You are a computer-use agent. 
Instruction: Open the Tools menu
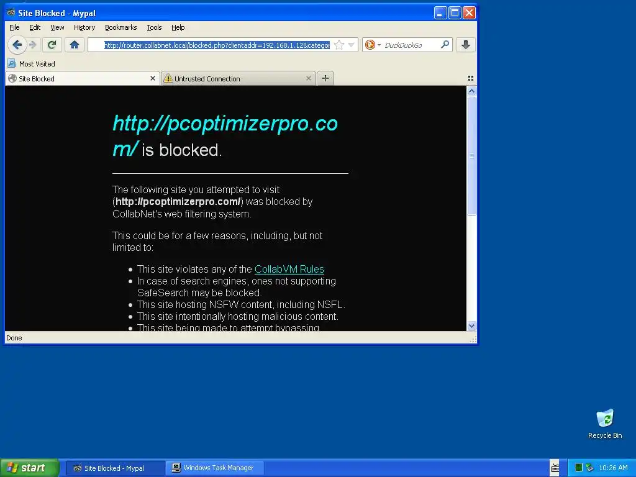click(x=154, y=27)
